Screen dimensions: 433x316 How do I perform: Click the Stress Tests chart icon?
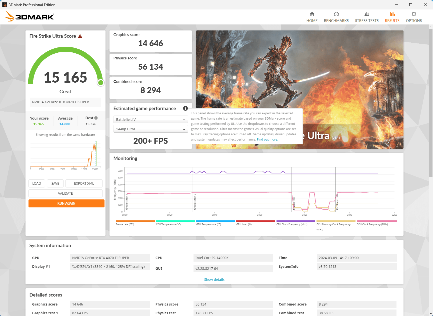[x=367, y=14]
